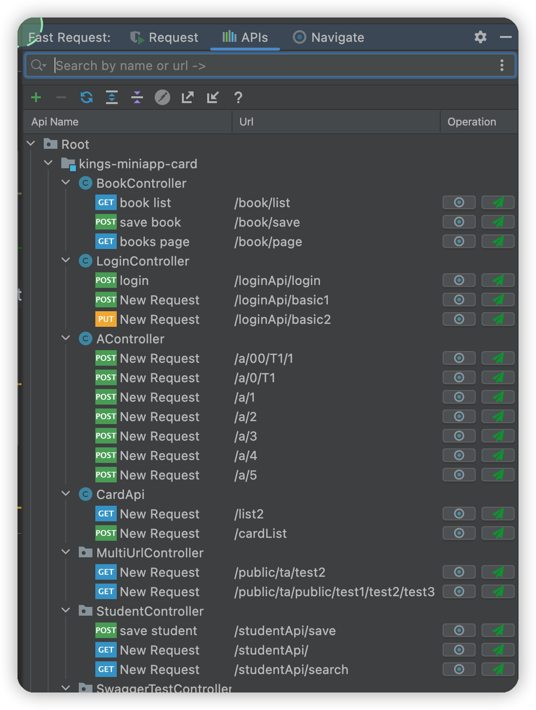This screenshot has height=710, width=536.
Task: Send the /book/list request with green arrow
Action: [x=498, y=202]
